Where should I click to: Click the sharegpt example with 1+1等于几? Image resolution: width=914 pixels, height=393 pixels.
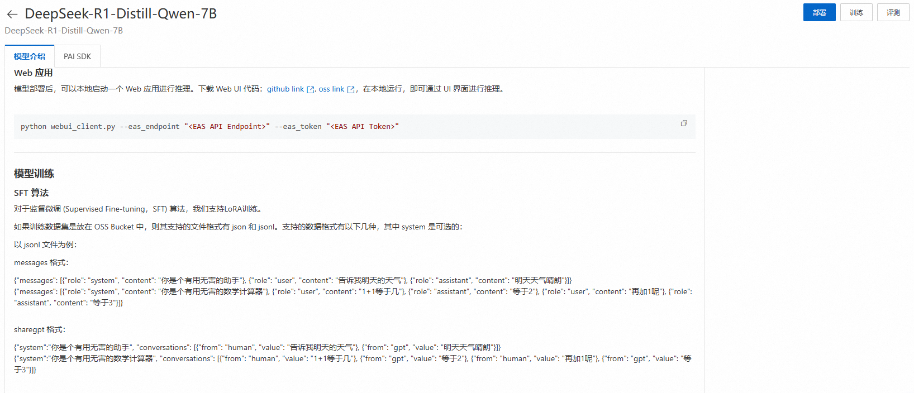(x=353, y=364)
